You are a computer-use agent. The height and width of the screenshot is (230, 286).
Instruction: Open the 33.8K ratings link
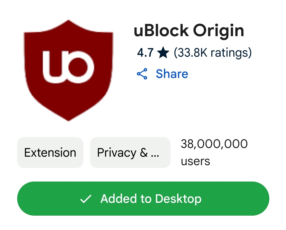(213, 53)
